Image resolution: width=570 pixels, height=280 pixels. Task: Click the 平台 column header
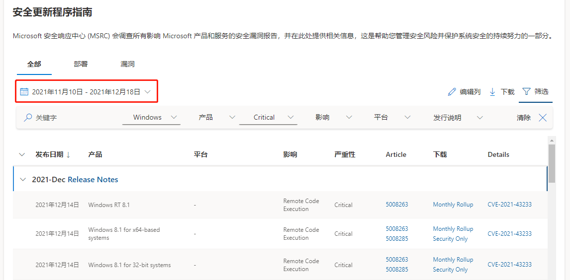tap(200, 154)
